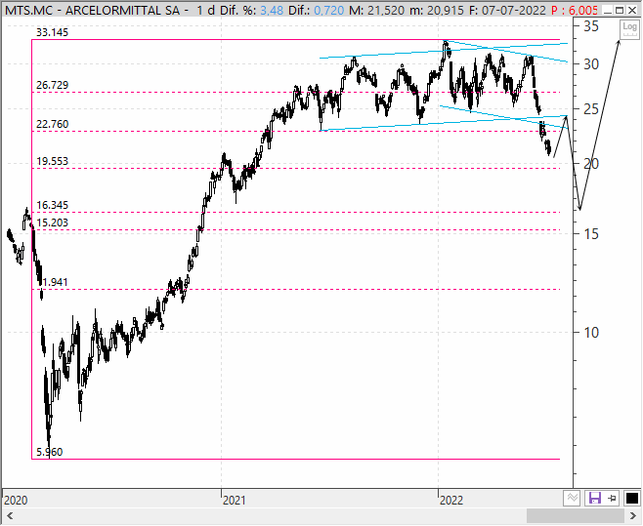Image resolution: width=643 pixels, height=526 pixels.
Task: Maximize the MTS.MC chart window
Action: 620,10
